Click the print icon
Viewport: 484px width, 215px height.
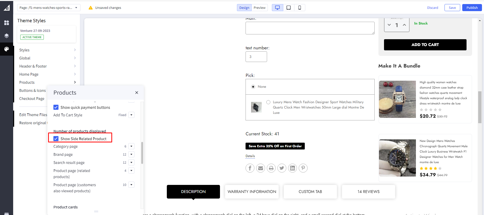(x=271, y=168)
